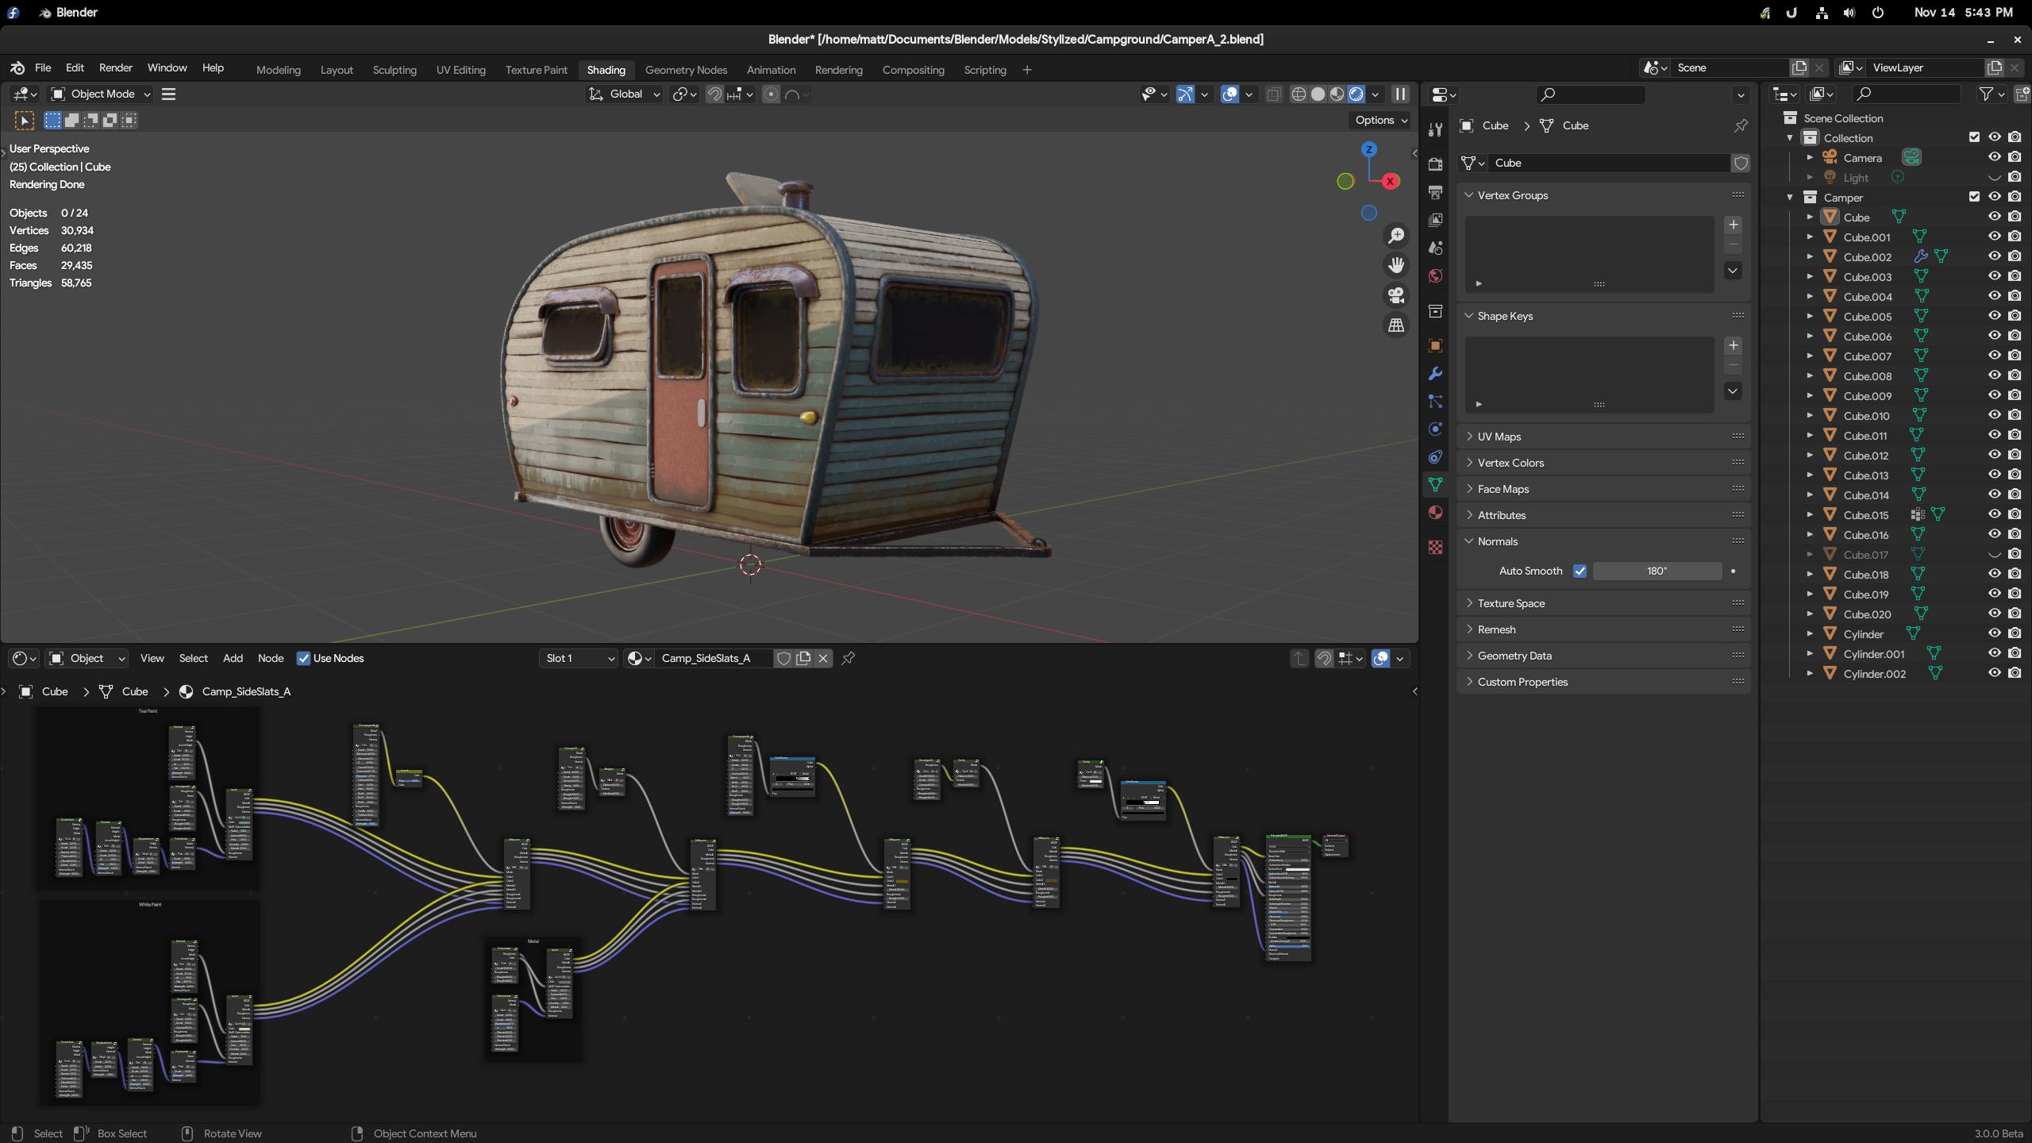2032x1143 pixels.
Task: Click the blue Z axis gizmo ball
Action: [x=1368, y=149]
